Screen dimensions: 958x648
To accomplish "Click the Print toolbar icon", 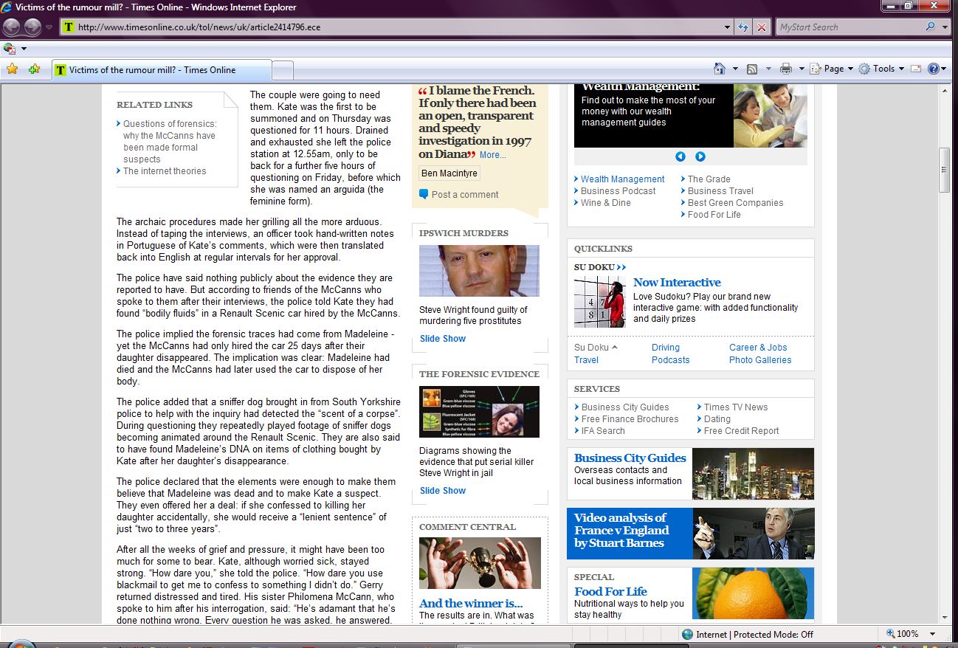I will click(786, 69).
